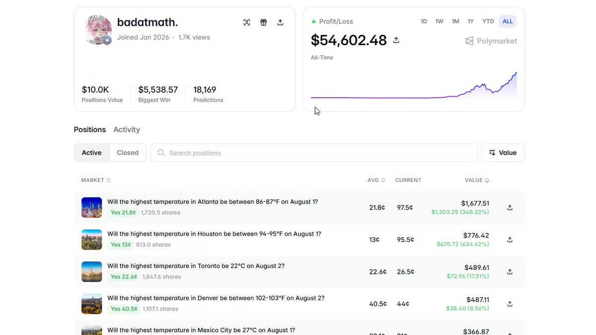Click the badatmath. profile avatar
The width and height of the screenshot is (596, 335).
click(98, 30)
